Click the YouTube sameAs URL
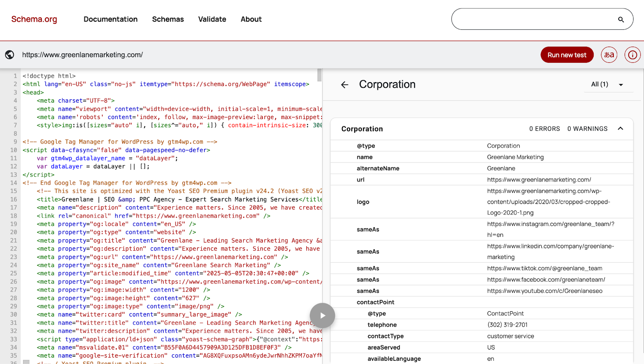This screenshot has height=364, width=644. coord(545,291)
